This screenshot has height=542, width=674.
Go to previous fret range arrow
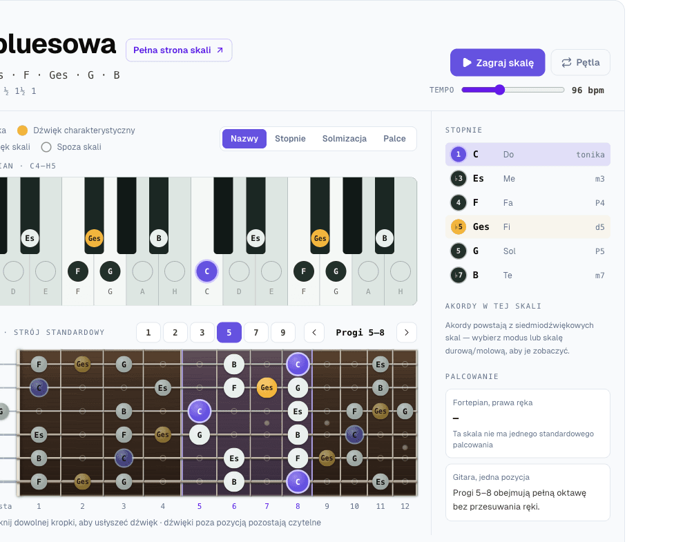[314, 332]
